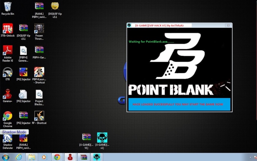
Task: Switch to Chrome on the taskbar
Action: pos(57,157)
